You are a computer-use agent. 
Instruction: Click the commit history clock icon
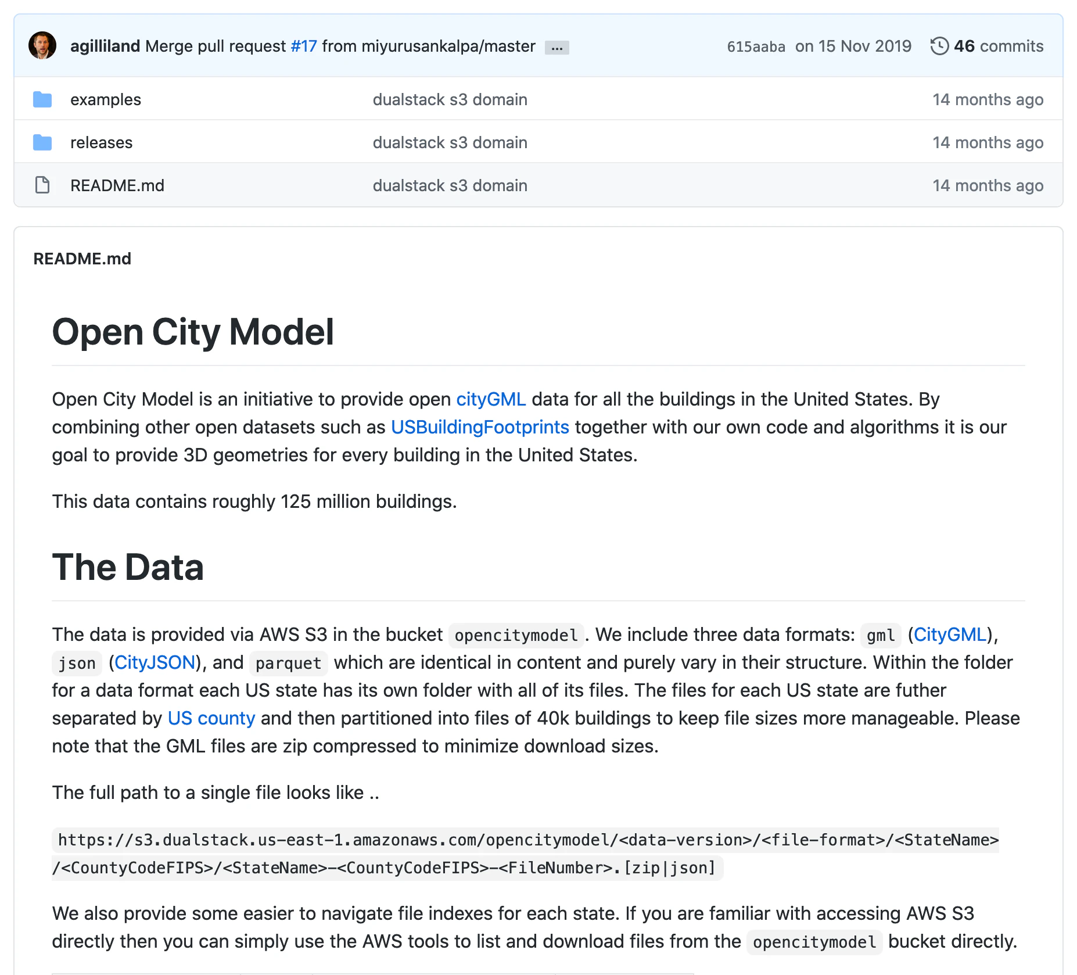click(x=939, y=46)
